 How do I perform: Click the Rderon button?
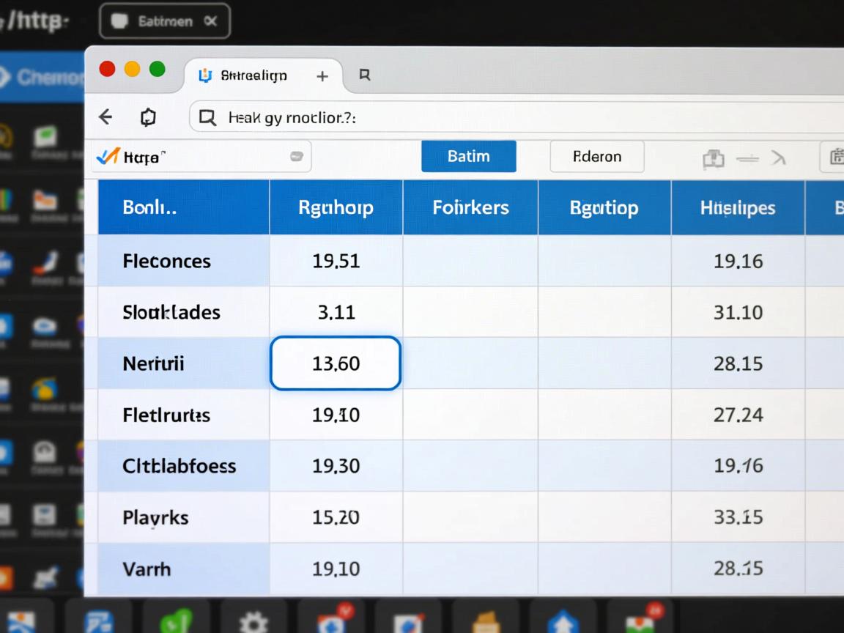click(x=596, y=157)
